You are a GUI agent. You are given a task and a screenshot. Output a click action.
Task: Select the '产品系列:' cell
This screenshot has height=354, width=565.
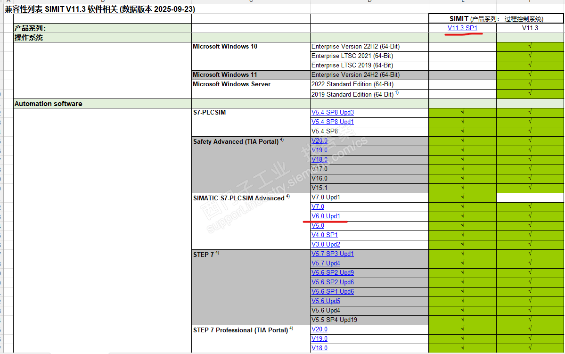coord(102,28)
